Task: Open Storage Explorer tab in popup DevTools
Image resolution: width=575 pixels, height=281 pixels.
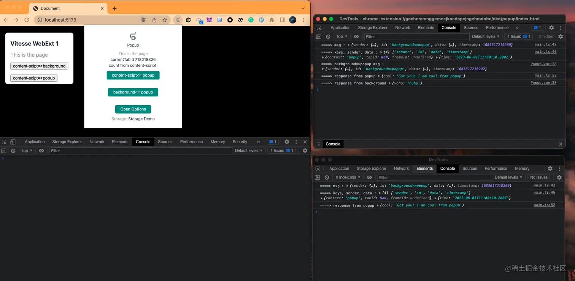Action: 373,28
